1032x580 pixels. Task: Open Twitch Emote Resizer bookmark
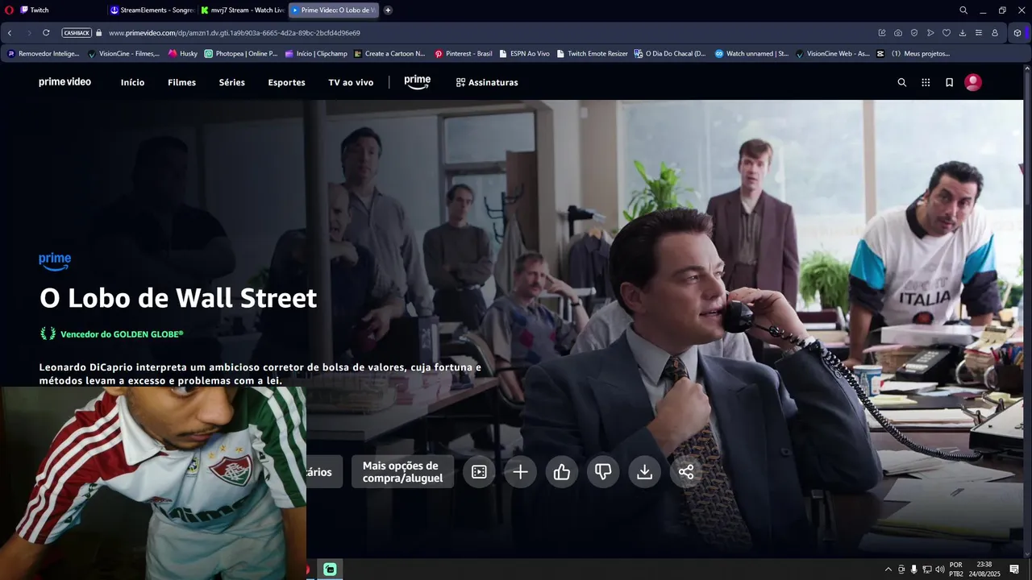click(592, 54)
